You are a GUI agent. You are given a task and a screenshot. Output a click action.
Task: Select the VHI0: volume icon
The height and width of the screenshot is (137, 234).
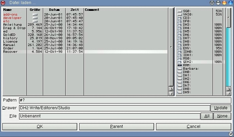180,15
